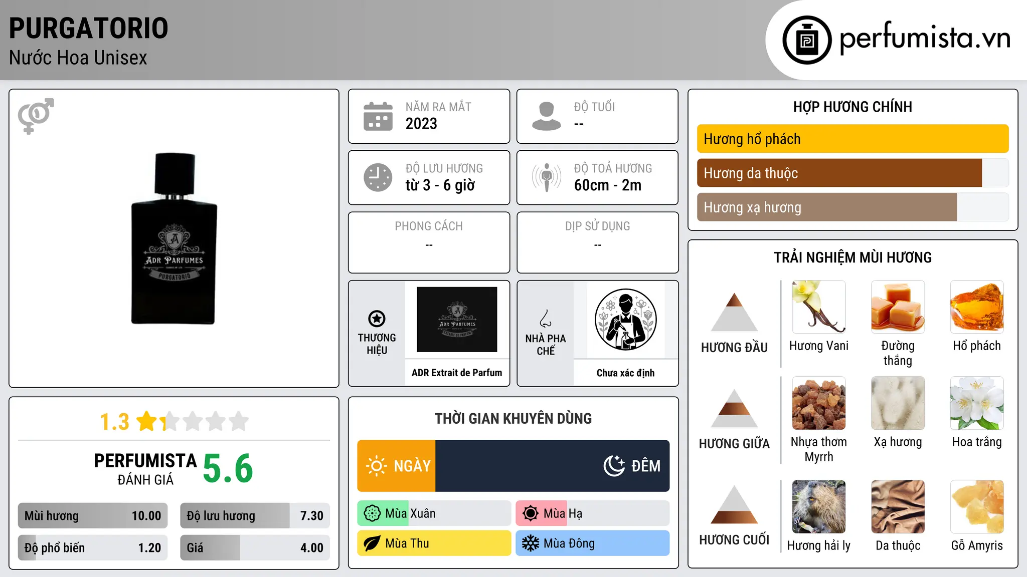Click the Hương đầu pyramid icon

pyautogui.click(x=734, y=312)
